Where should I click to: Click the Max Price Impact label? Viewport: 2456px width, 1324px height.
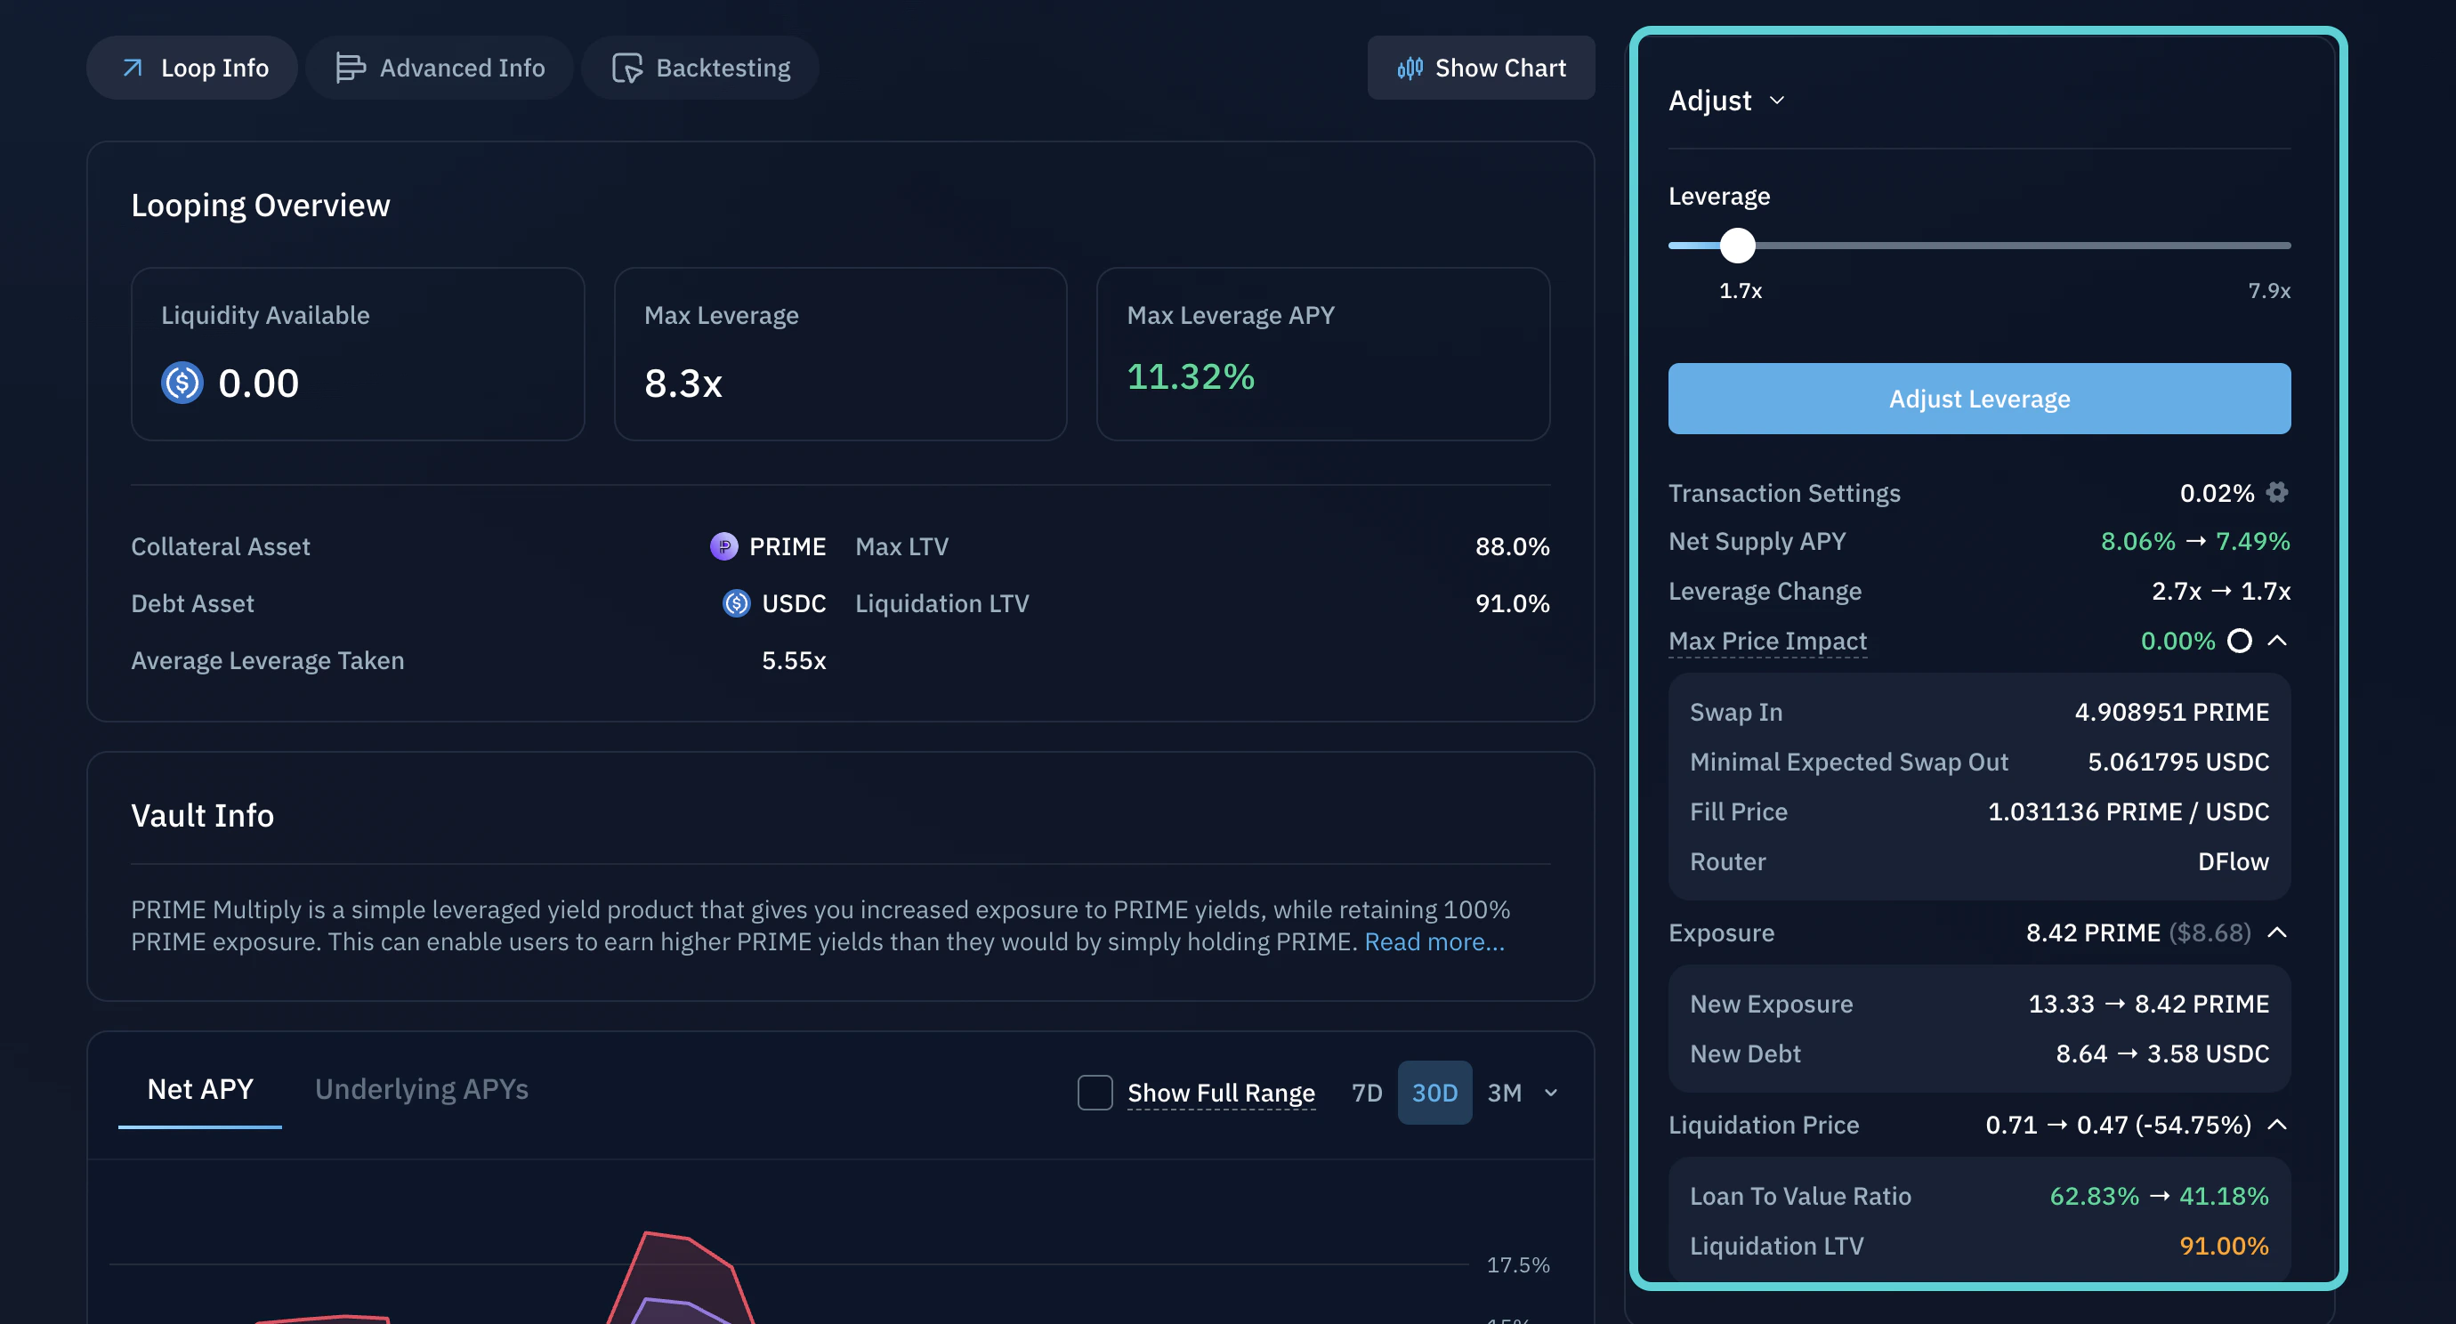click(1767, 641)
